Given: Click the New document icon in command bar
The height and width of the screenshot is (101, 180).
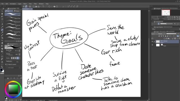Looking at the screenshot, I should [x=33, y=6].
